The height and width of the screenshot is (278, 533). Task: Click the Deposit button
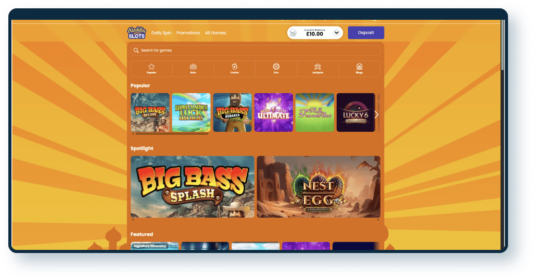point(366,33)
